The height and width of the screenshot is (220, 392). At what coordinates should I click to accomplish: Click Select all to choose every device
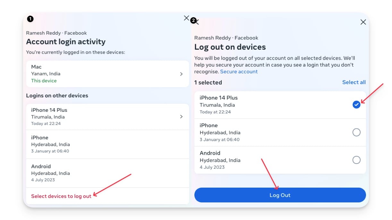click(354, 82)
